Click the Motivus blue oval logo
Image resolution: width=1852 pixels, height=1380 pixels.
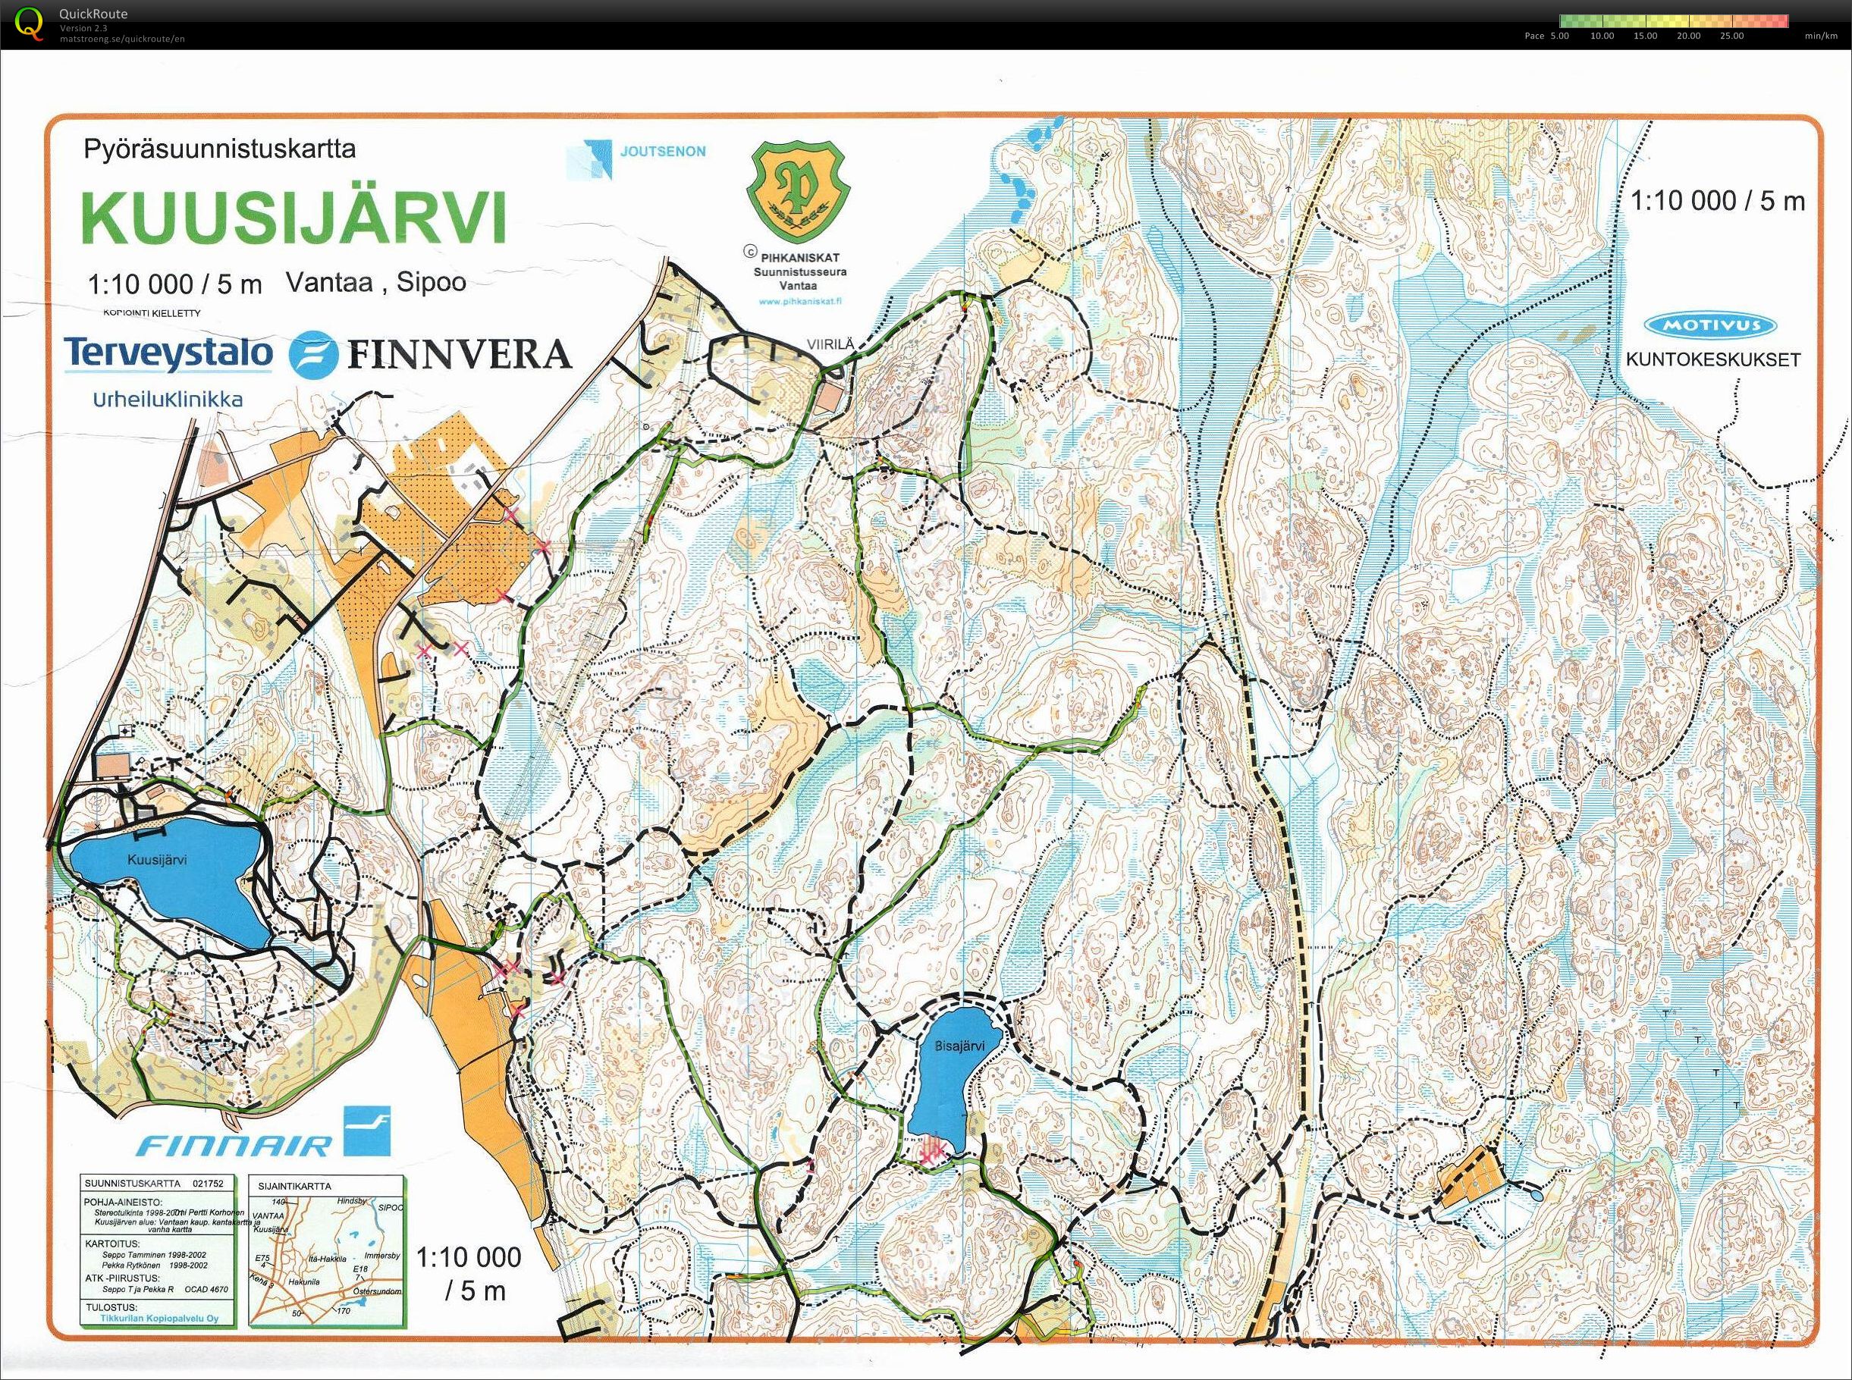pos(1709,326)
